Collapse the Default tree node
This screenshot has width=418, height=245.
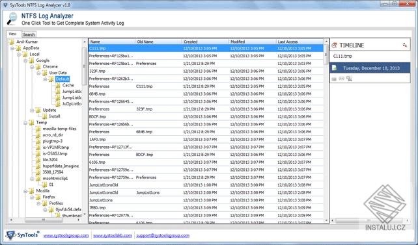tap(45, 79)
